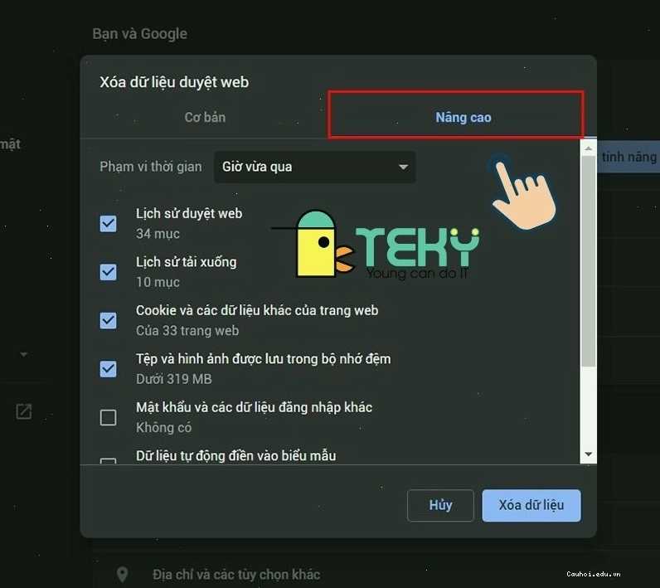Open external link icon in left sidebar
This screenshot has height=588, width=660.
[23, 411]
